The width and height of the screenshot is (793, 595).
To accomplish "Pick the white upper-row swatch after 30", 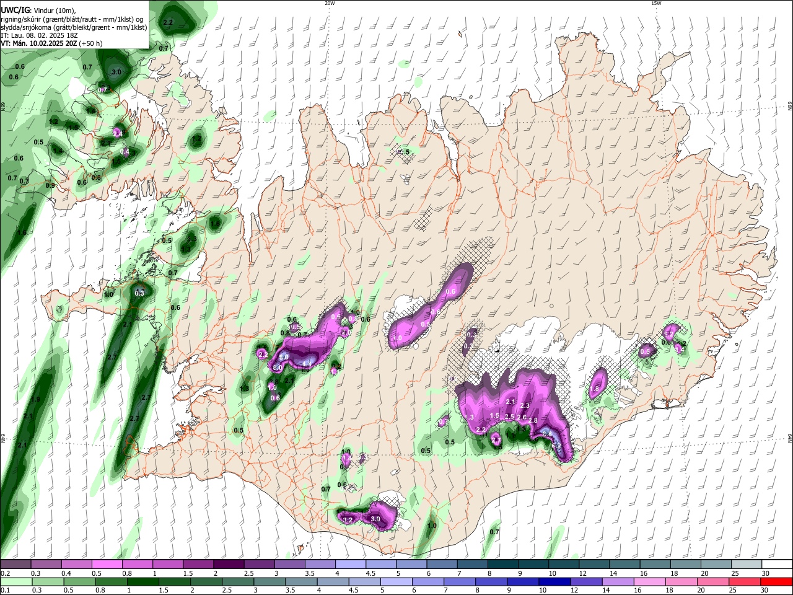I will click(777, 564).
